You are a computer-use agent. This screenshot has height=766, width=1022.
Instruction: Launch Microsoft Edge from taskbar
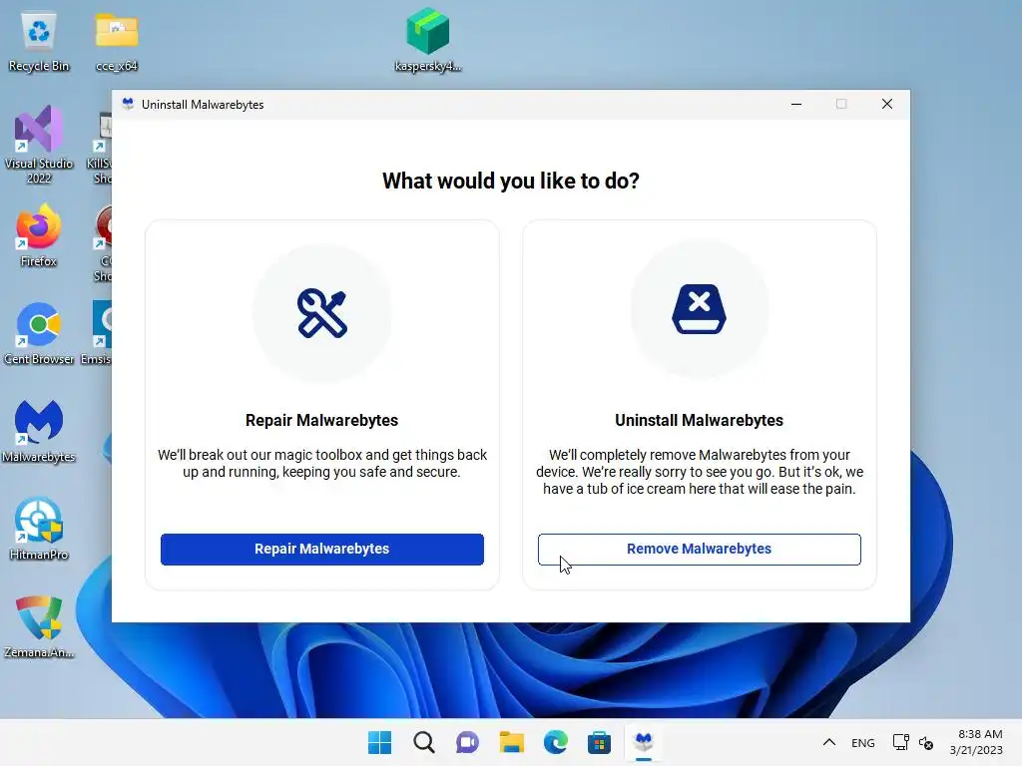[x=555, y=742]
